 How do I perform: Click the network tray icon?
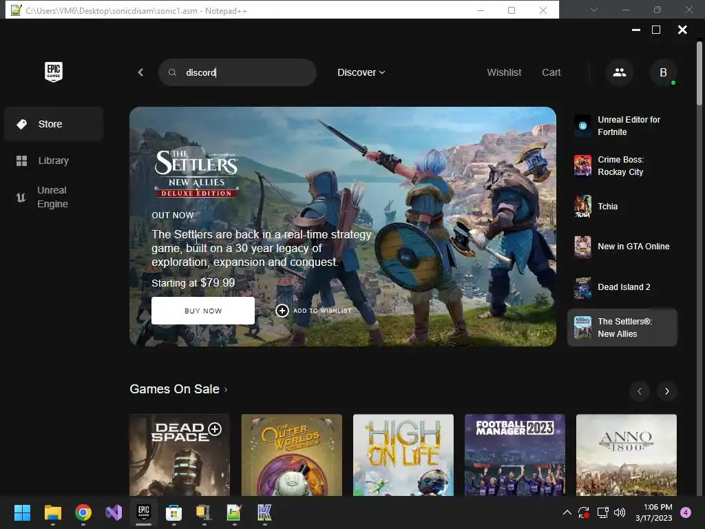pyautogui.click(x=602, y=512)
